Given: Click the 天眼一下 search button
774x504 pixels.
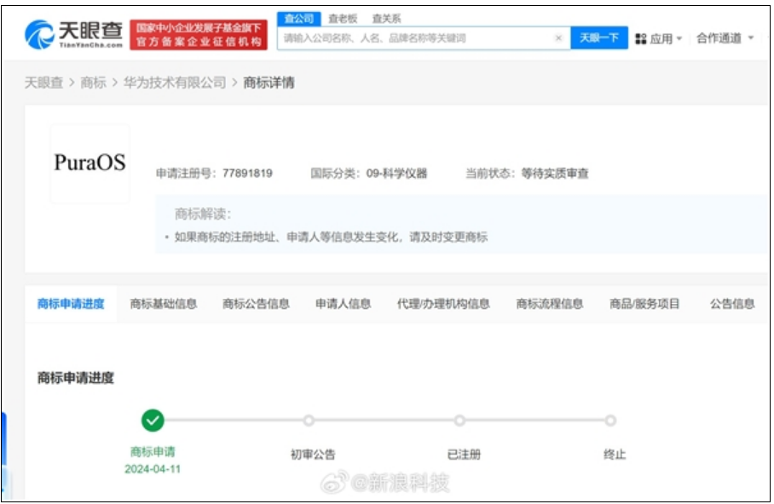Looking at the screenshot, I should coord(598,38).
